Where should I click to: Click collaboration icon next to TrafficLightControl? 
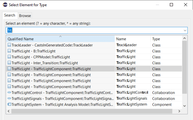[x=9, y=92]
